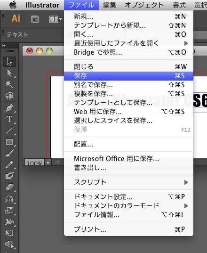207x253 pixels.
Task: Click 保存 highlighted menu item
Action: (129, 76)
